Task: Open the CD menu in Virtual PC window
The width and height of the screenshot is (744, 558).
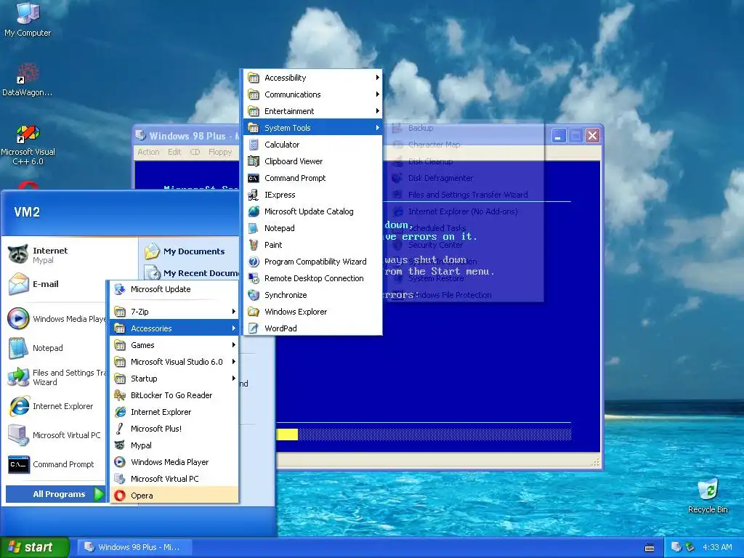Action: [x=195, y=152]
